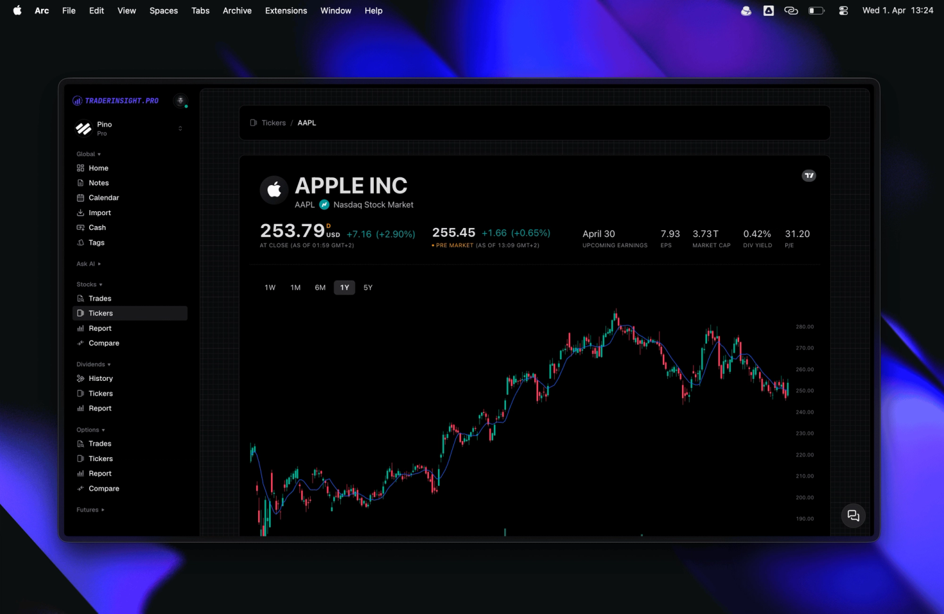This screenshot has height=614, width=944.
Task: Click the TraderInsight.Pro logo
Action: coord(115,100)
